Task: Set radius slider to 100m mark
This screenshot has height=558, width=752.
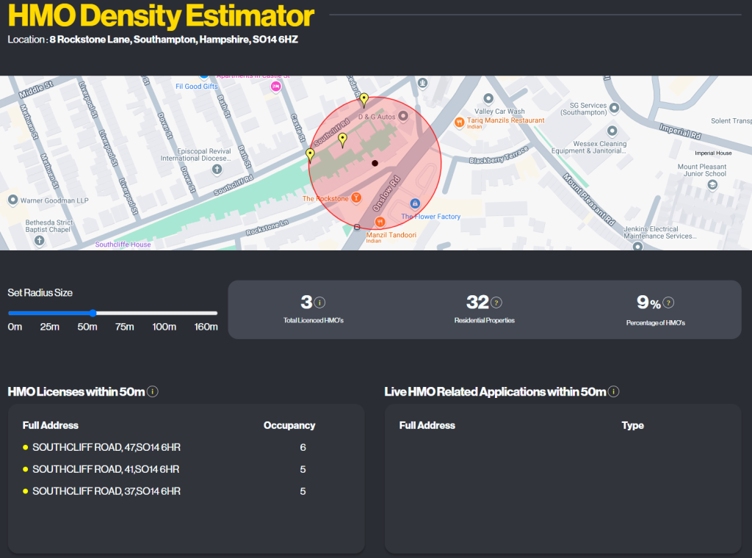Action: click(164, 313)
